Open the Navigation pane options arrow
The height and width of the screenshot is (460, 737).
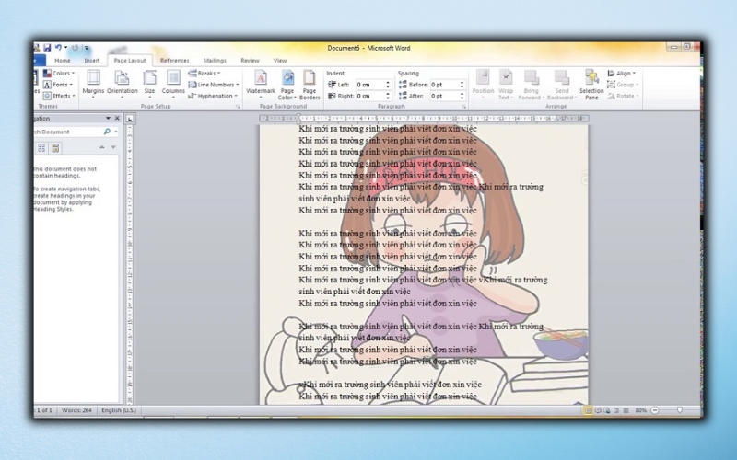pos(108,119)
